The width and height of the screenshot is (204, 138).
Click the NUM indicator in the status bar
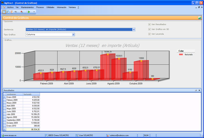click(x=146, y=135)
